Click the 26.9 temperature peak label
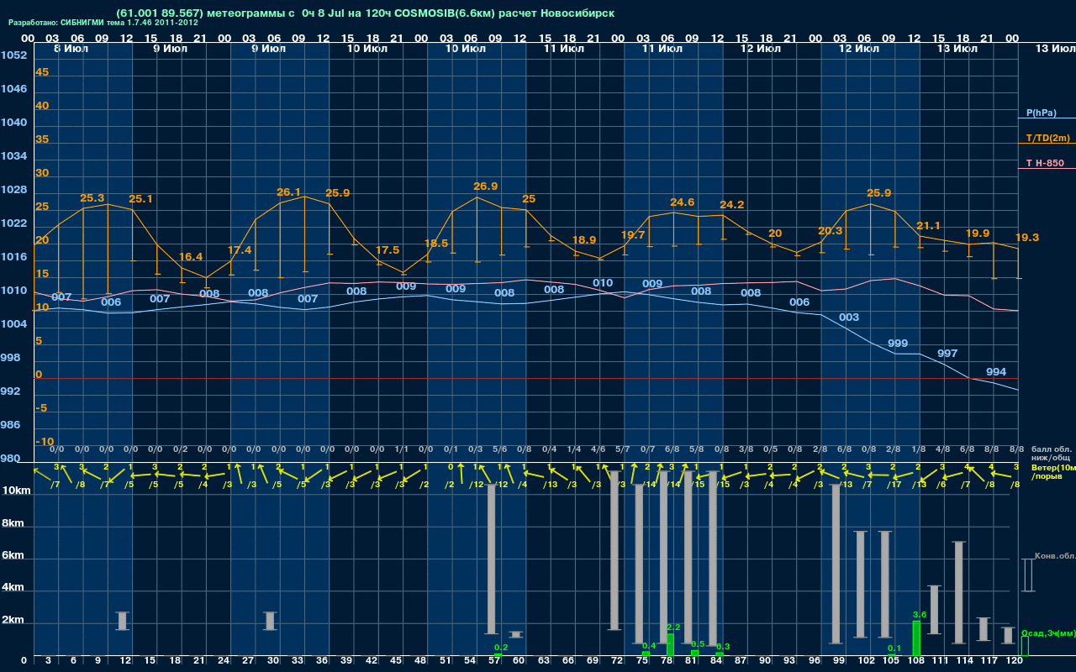Viewport: 1076px width, 672px height. tap(486, 186)
